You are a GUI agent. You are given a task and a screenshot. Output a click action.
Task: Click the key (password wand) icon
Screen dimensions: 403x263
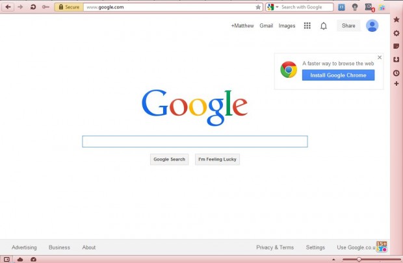[45, 7]
